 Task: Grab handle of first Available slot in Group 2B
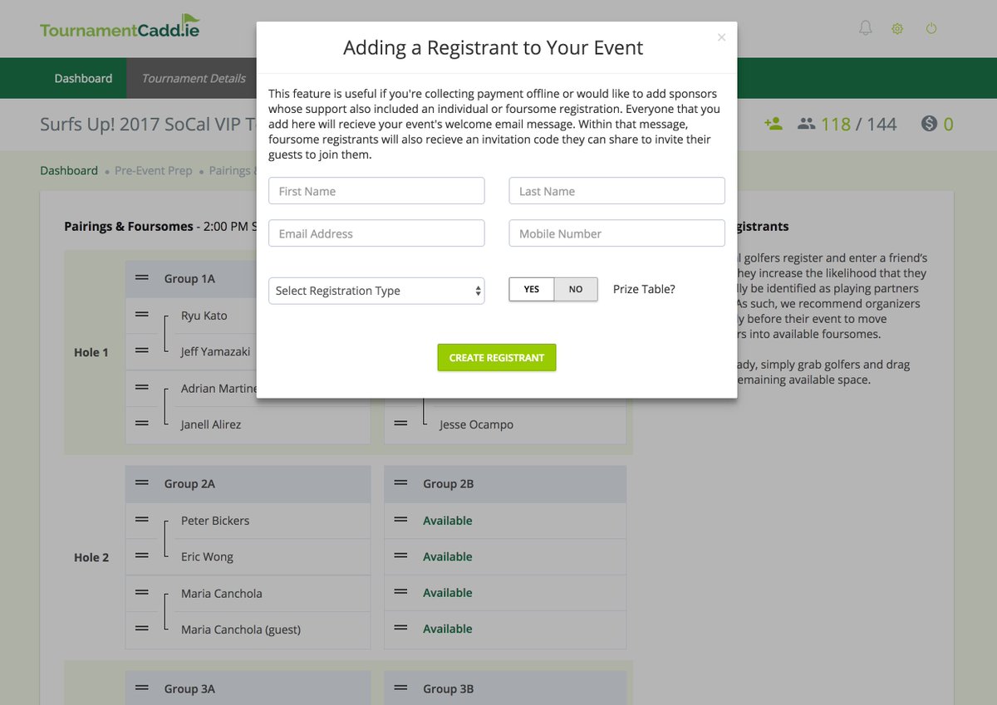click(400, 520)
